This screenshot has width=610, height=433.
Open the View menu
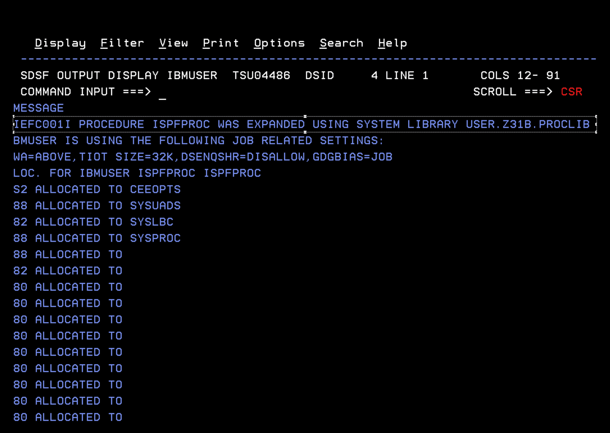(174, 43)
